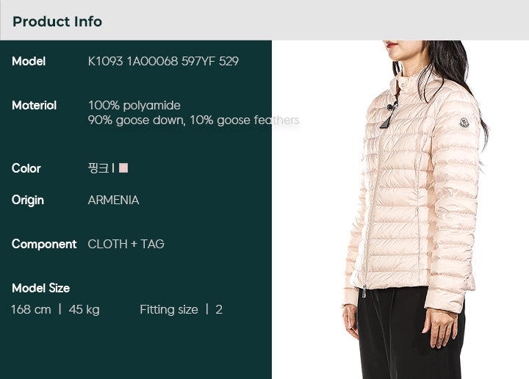Click the Model Size heading
The width and height of the screenshot is (529, 379).
(x=41, y=288)
